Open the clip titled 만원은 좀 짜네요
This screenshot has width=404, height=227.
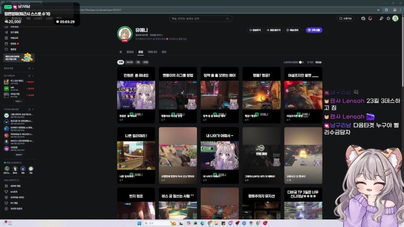[136, 95]
